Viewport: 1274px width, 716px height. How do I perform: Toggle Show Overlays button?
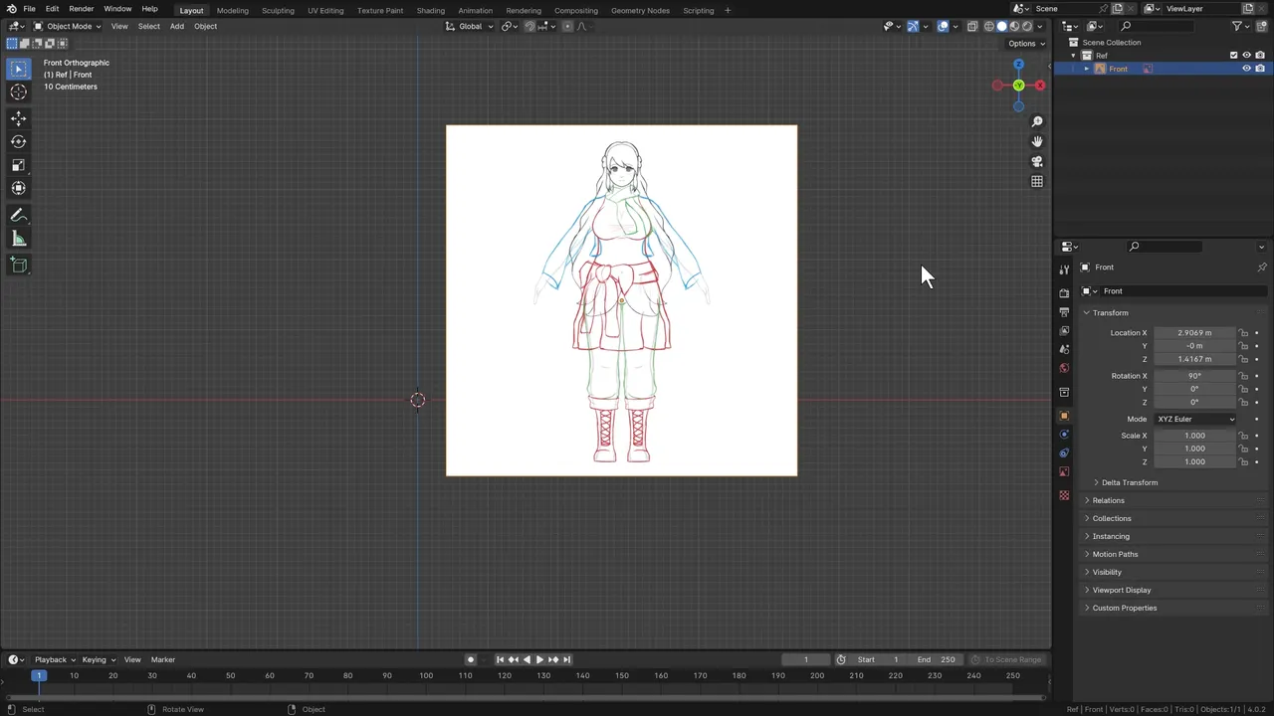(943, 26)
